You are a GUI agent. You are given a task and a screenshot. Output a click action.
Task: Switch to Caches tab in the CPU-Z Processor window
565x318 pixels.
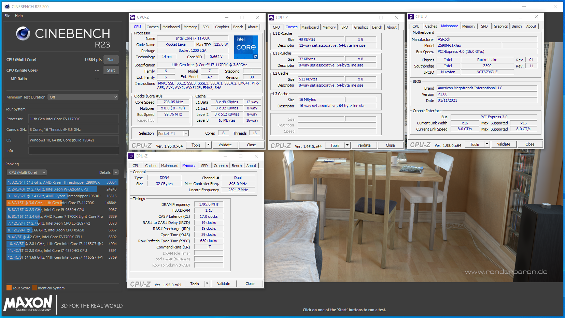pos(152,27)
